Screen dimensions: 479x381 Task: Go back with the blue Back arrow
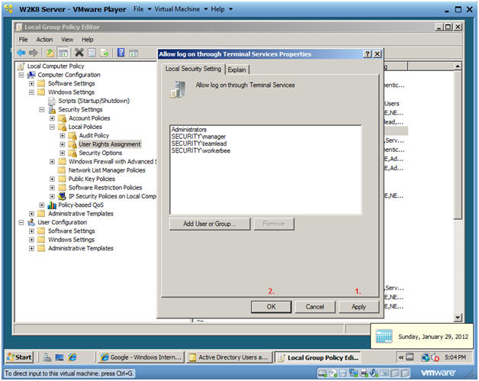(21, 53)
